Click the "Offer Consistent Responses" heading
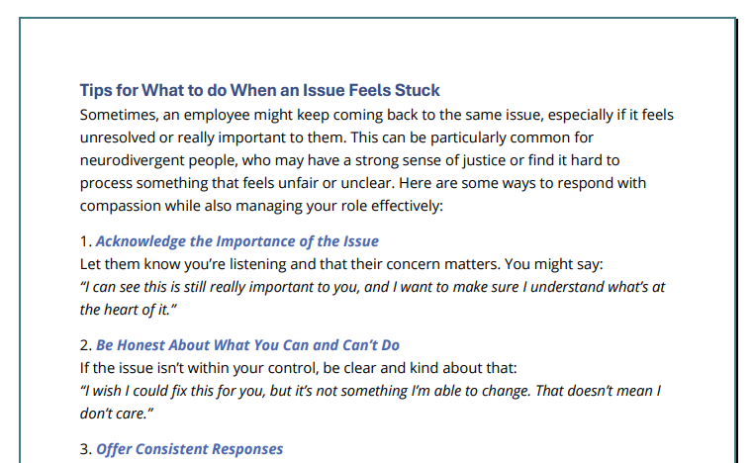 [189, 449]
